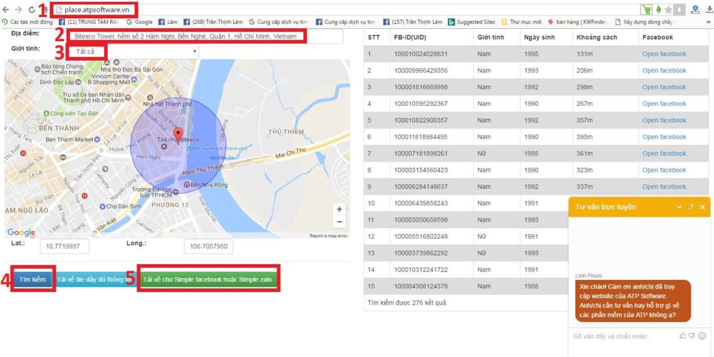Open facebook link for UID 100010595292367
The height and width of the screenshot is (357, 714).
664,104
